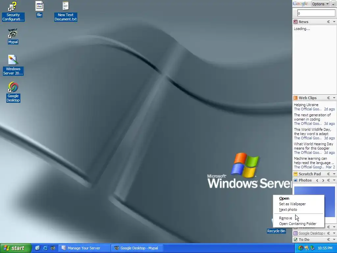Open the To Do panel dropdown arrow

334,239
